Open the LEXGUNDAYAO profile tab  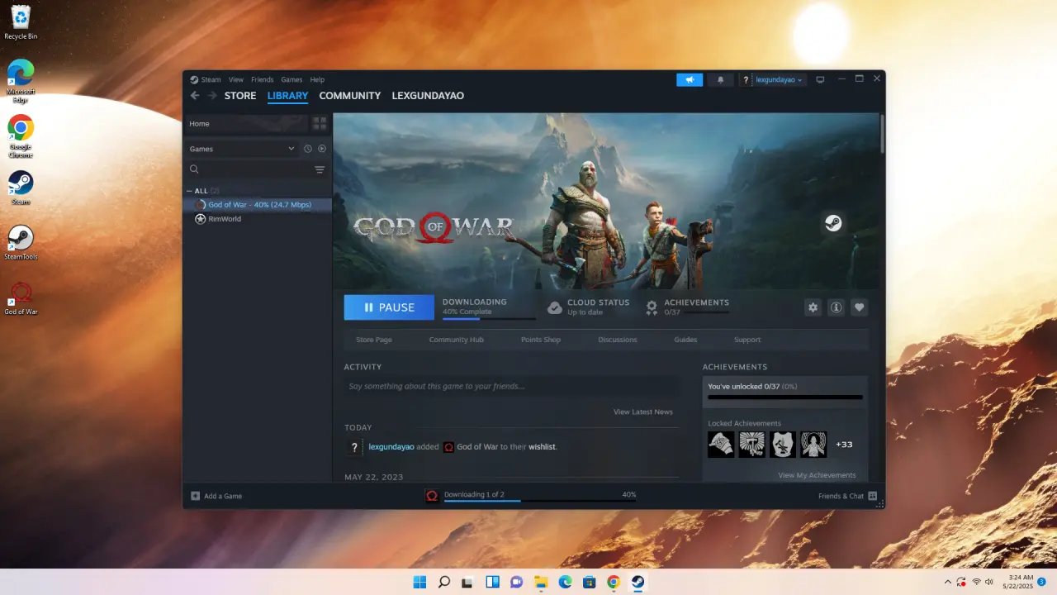(x=428, y=96)
